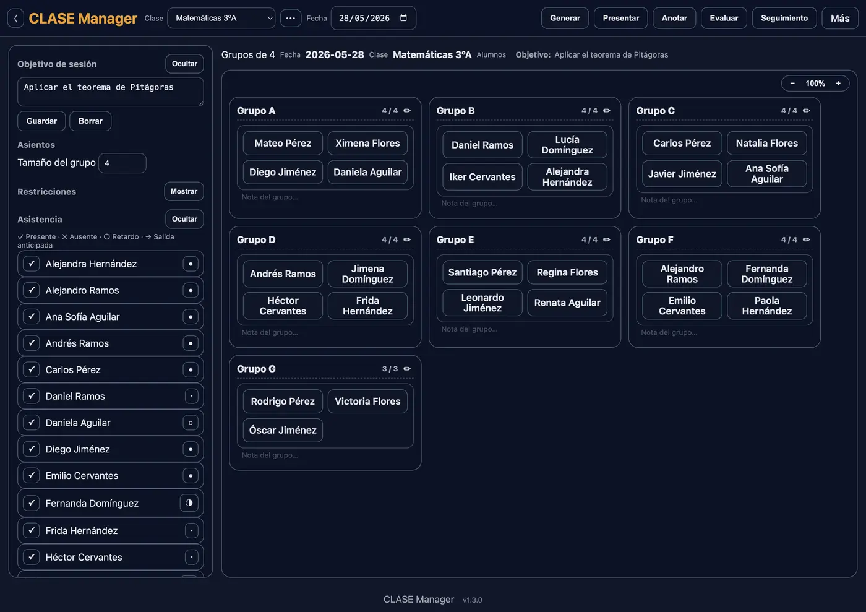
Task: Edit Grupo F name with pencil icon
Action: pos(807,240)
